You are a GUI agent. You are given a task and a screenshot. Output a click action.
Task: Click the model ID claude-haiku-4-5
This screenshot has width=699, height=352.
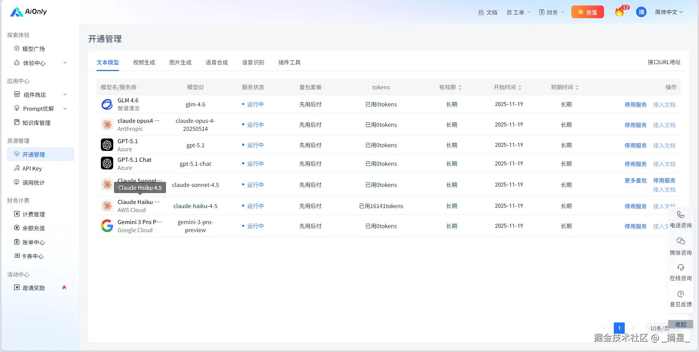(x=196, y=206)
